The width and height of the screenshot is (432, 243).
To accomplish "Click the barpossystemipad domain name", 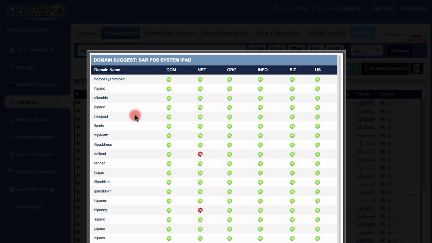I will pyautogui.click(x=109, y=79).
